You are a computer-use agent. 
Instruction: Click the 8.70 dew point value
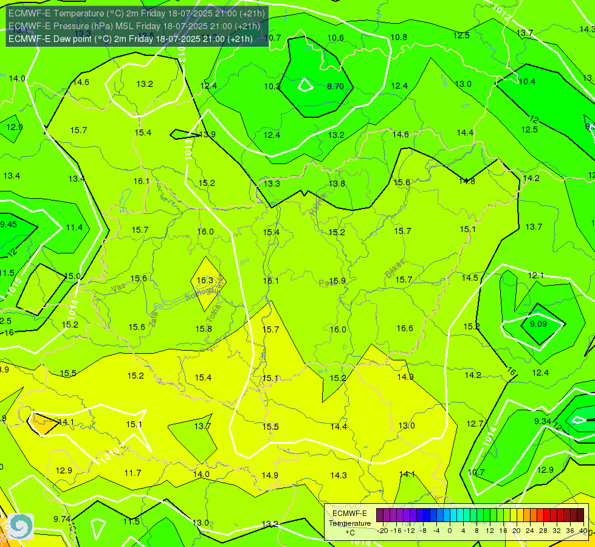click(x=335, y=86)
